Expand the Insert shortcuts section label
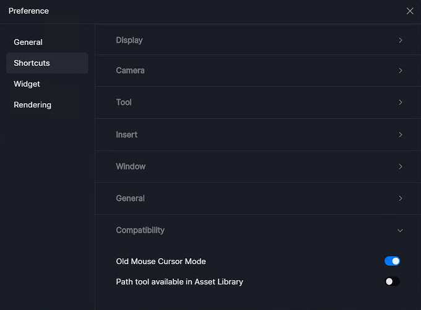This screenshot has height=310, width=421. (126, 135)
